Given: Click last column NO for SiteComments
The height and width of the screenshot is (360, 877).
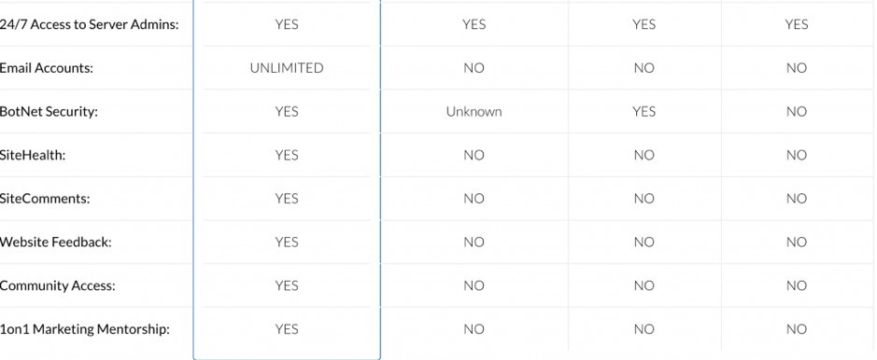Looking at the screenshot, I should tap(796, 199).
